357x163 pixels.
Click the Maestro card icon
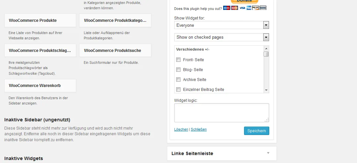(227, 8)
